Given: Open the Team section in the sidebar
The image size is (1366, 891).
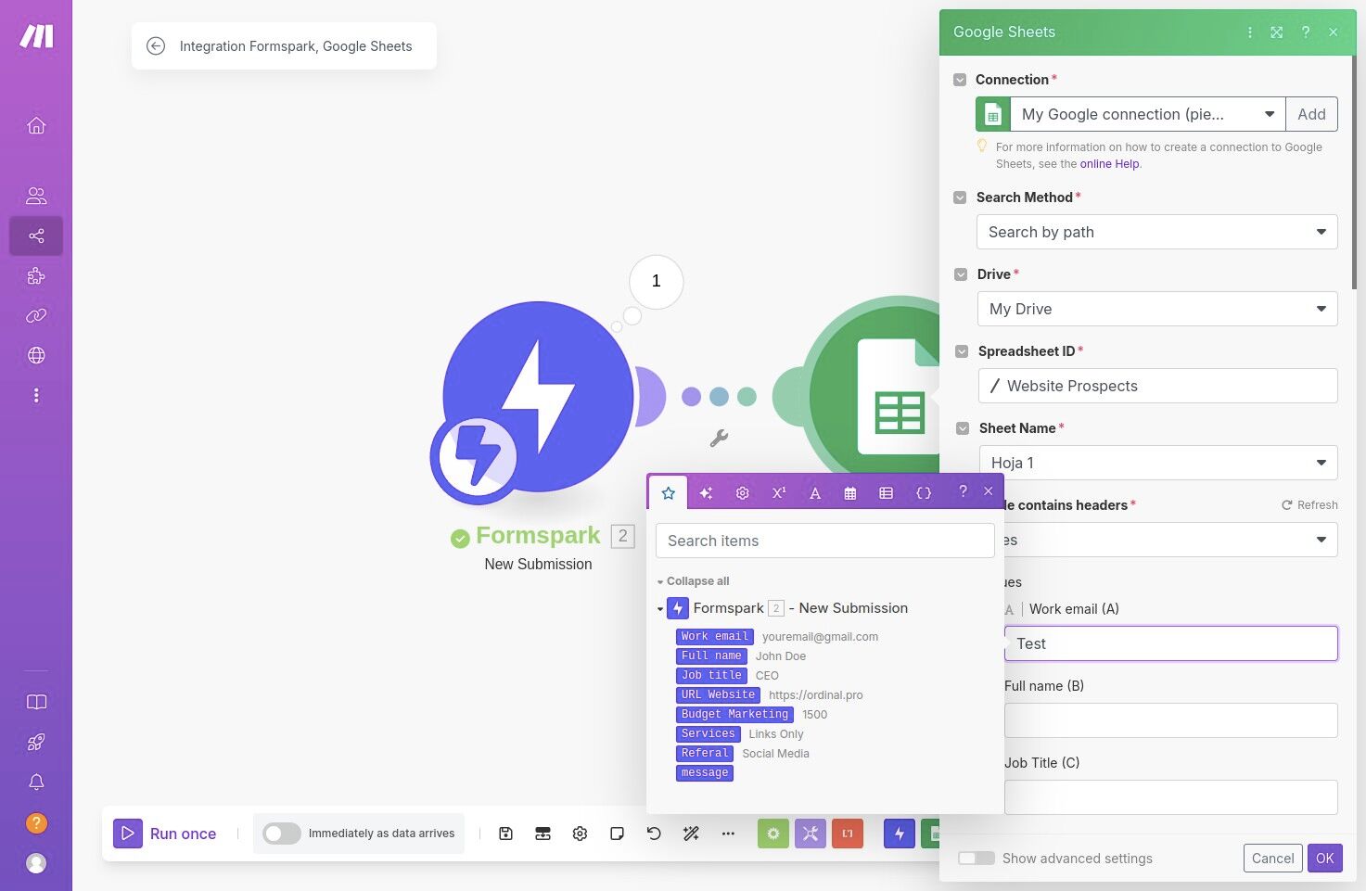Looking at the screenshot, I should point(36,196).
